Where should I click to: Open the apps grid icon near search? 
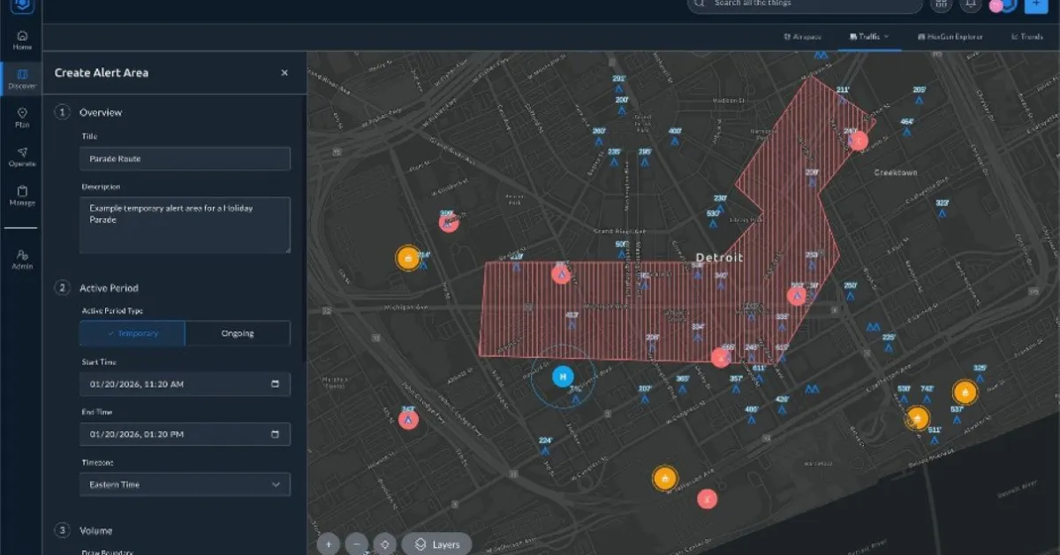point(940,7)
